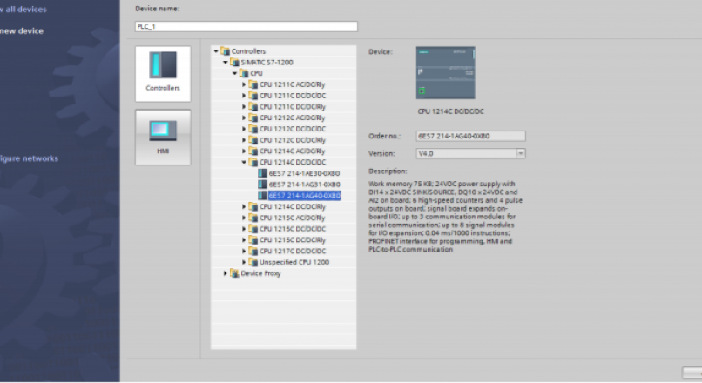Viewport: 702px width, 383px height.
Task: Click folder icon of CPU 1215C DC/DC/DC
Action: coord(253,229)
